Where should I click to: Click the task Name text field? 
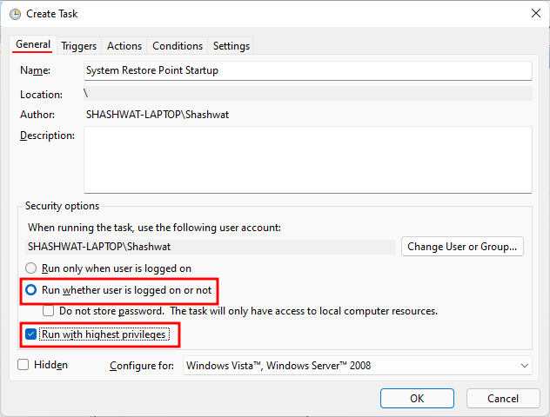tap(307, 70)
